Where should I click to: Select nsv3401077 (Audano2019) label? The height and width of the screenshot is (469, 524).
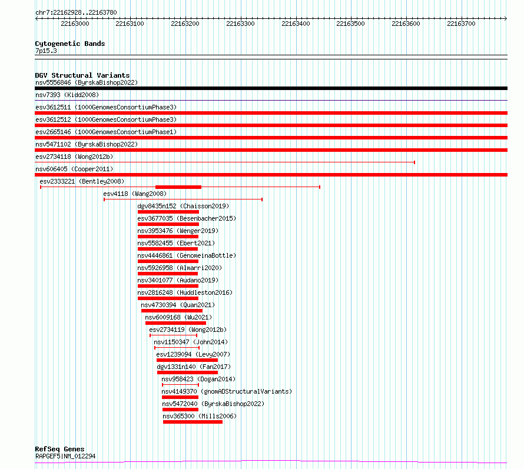178,280
